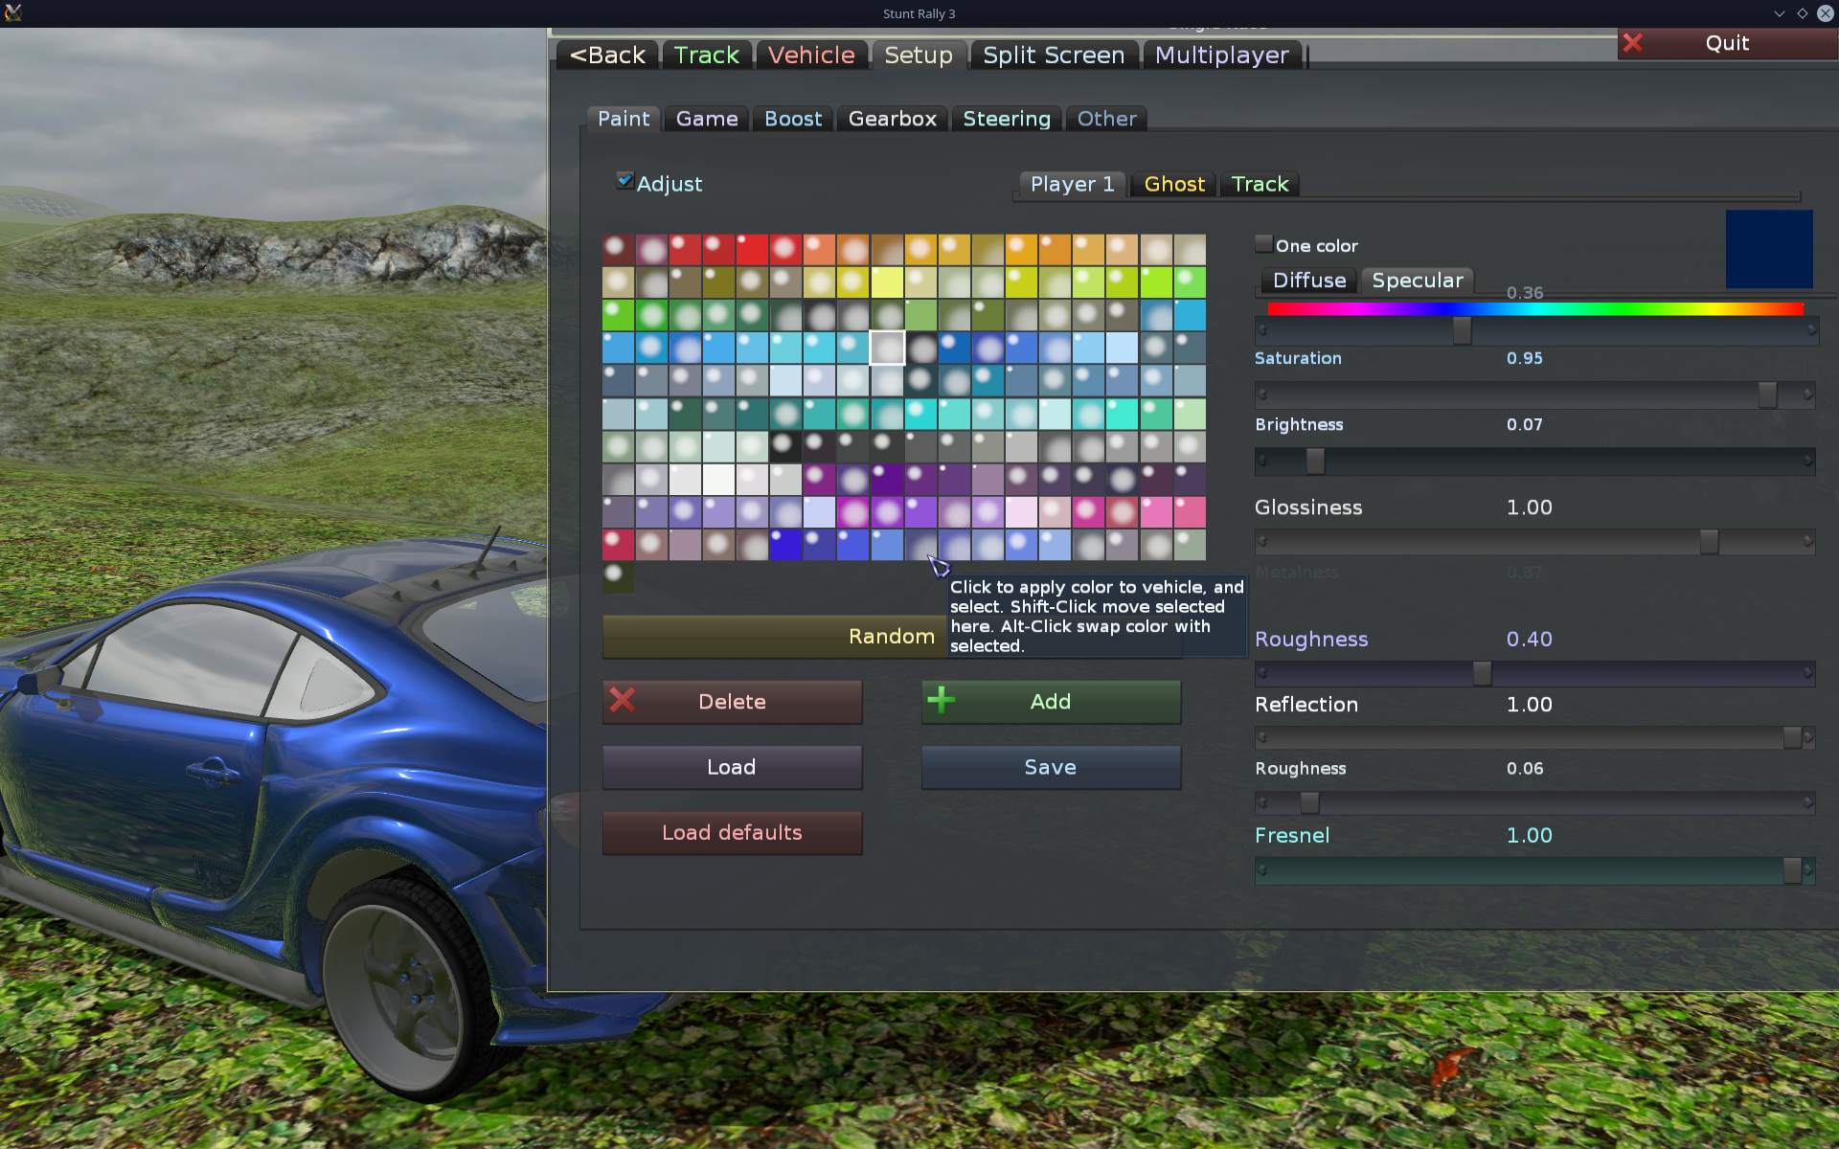The height and width of the screenshot is (1149, 1839).
Task: Click the Stunt Rally app icon in title bar
Action: tap(13, 13)
